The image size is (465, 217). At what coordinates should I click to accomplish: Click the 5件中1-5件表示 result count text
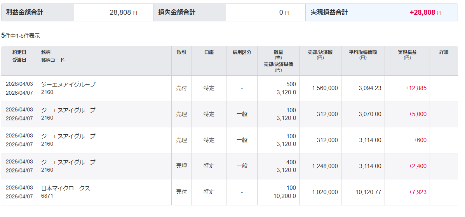point(21,36)
